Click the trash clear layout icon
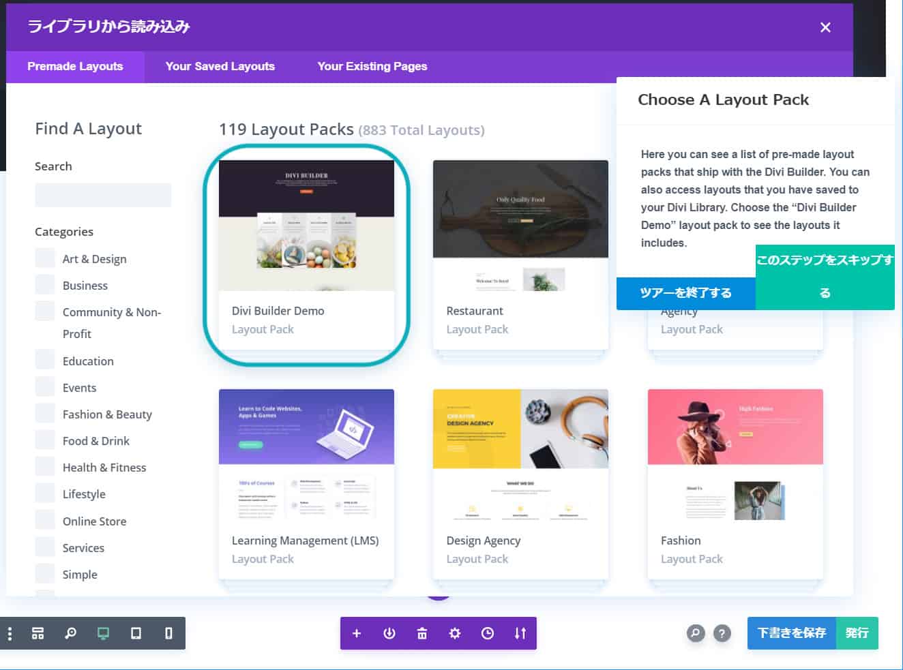Viewport: 903px width, 670px height. coord(422,633)
